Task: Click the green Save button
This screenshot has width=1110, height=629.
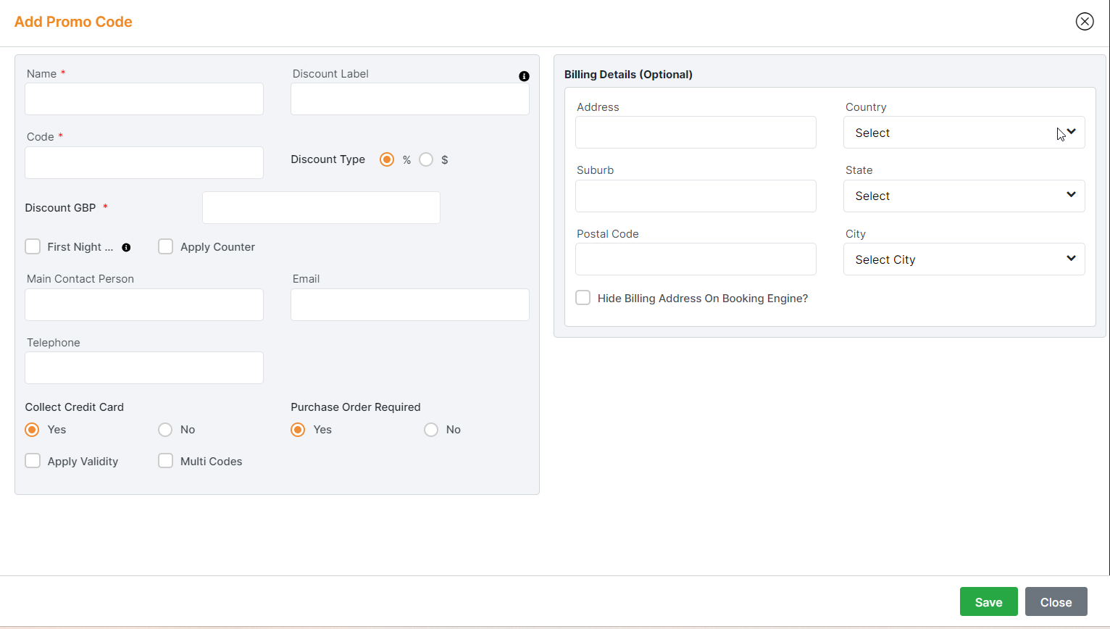Action: (x=988, y=601)
